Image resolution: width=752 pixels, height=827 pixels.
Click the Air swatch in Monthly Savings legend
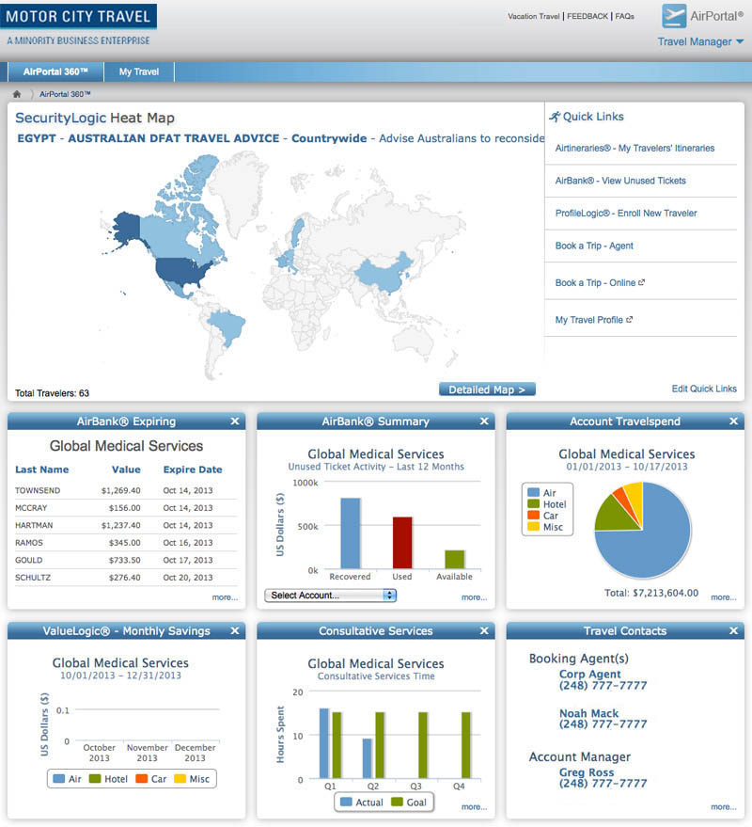(x=59, y=778)
